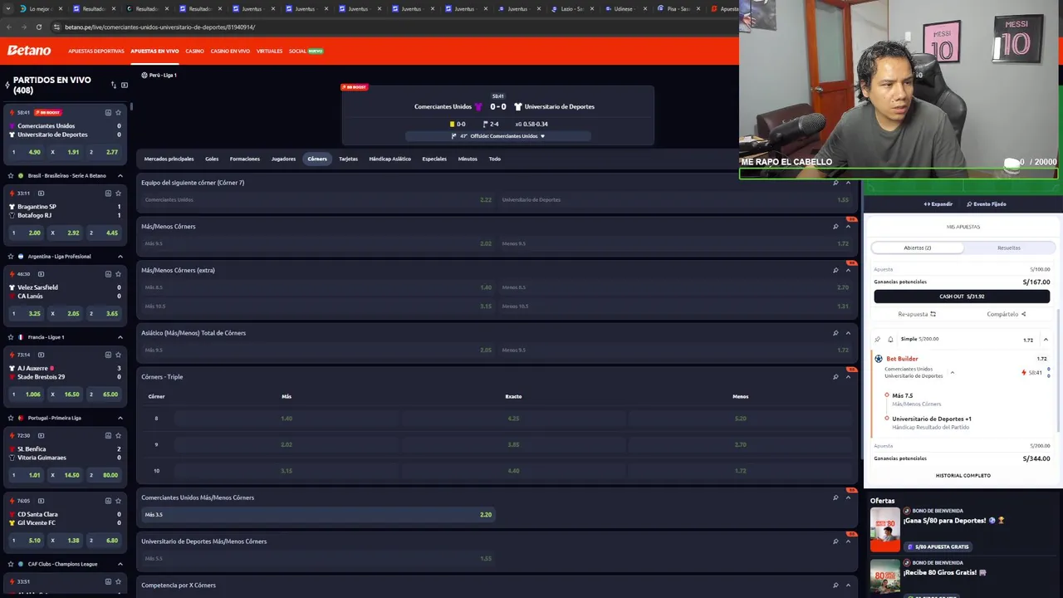This screenshot has width=1063, height=598.
Task: Collapse Francia - Ligue 1 section
Action: click(x=120, y=337)
